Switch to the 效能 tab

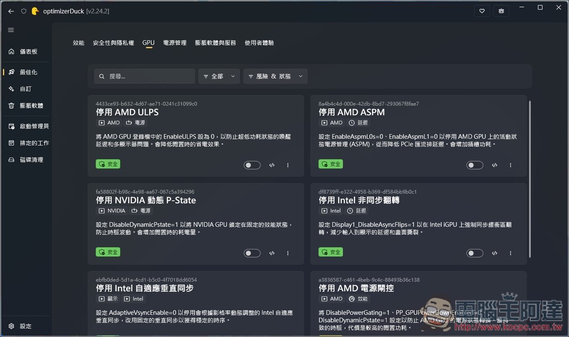[79, 43]
